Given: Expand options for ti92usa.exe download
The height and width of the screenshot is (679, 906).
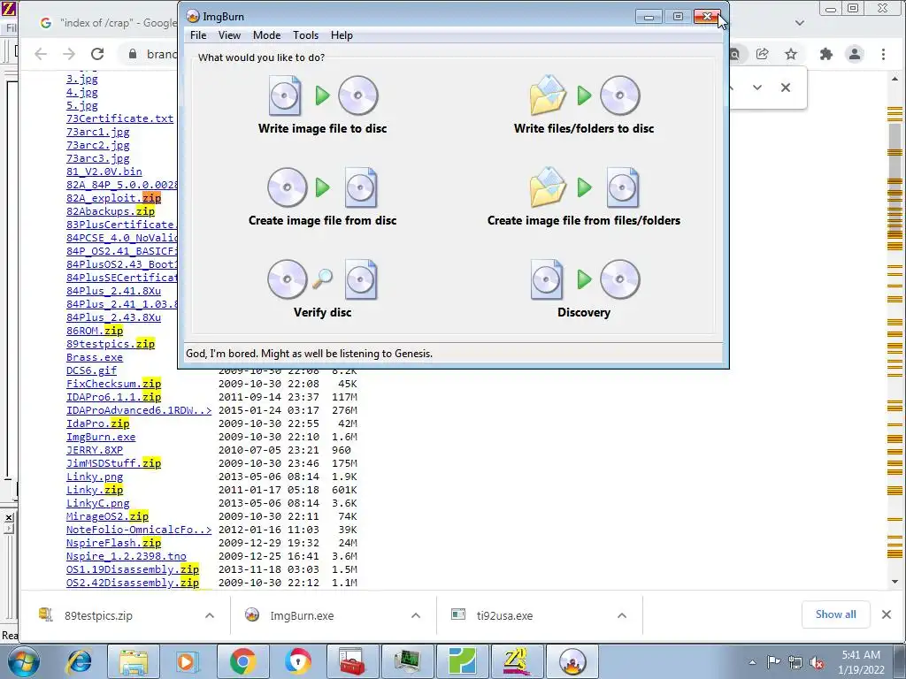Looking at the screenshot, I should click(x=622, y=615).
